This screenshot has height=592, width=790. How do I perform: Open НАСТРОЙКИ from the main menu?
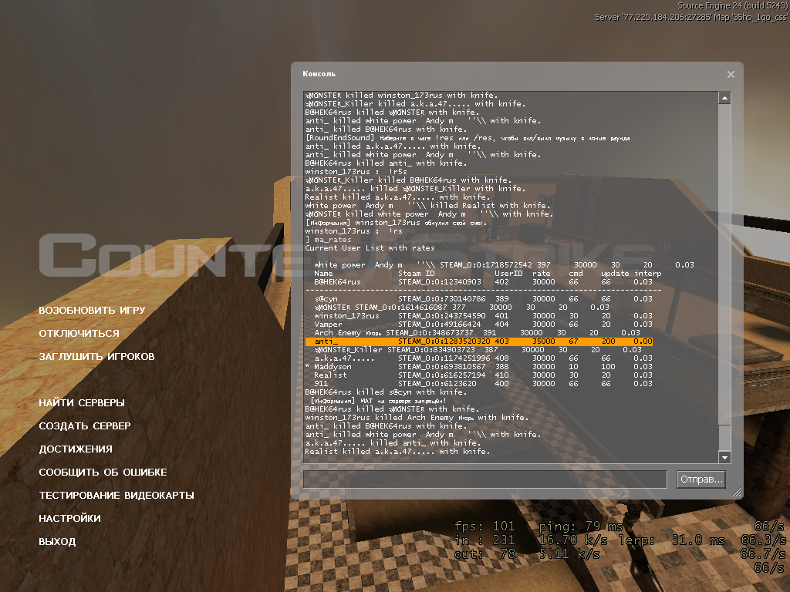tap(69, 519)
